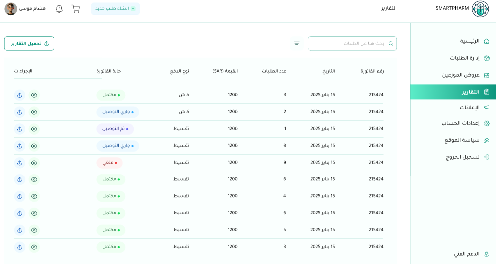Click the SmartPharm logo
The height and width of the screenshot is (264, 496).
point(480,9)
